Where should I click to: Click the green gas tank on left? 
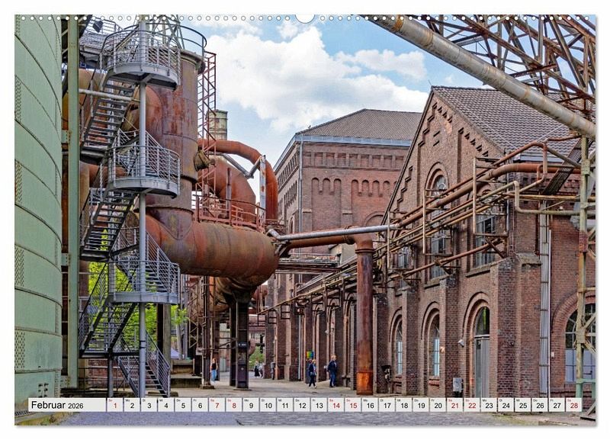[37, 206]
